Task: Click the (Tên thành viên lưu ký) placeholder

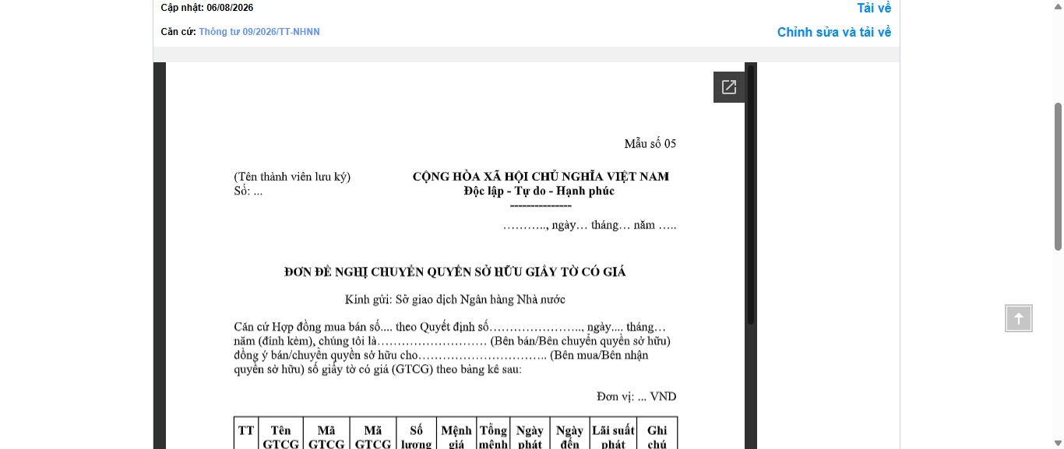Action: point(292,177)
